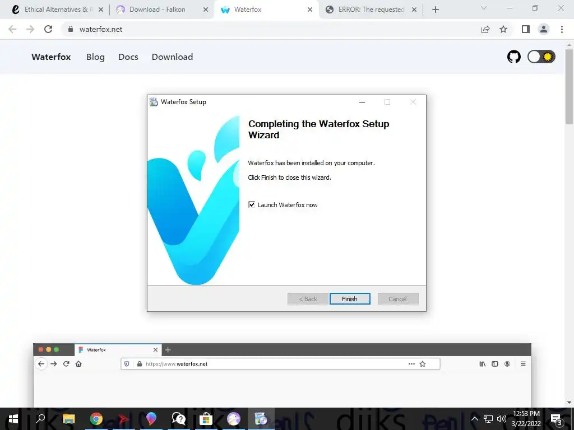Toggle the dark/light theme switch
This screenshot has width=574, height=430.
point(541,57)
